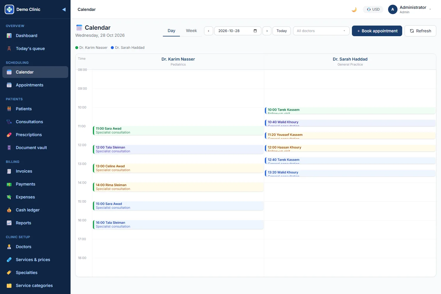Open the 11:00 Sara Awad appointment
Screen dimensions: 441x294
178,131
